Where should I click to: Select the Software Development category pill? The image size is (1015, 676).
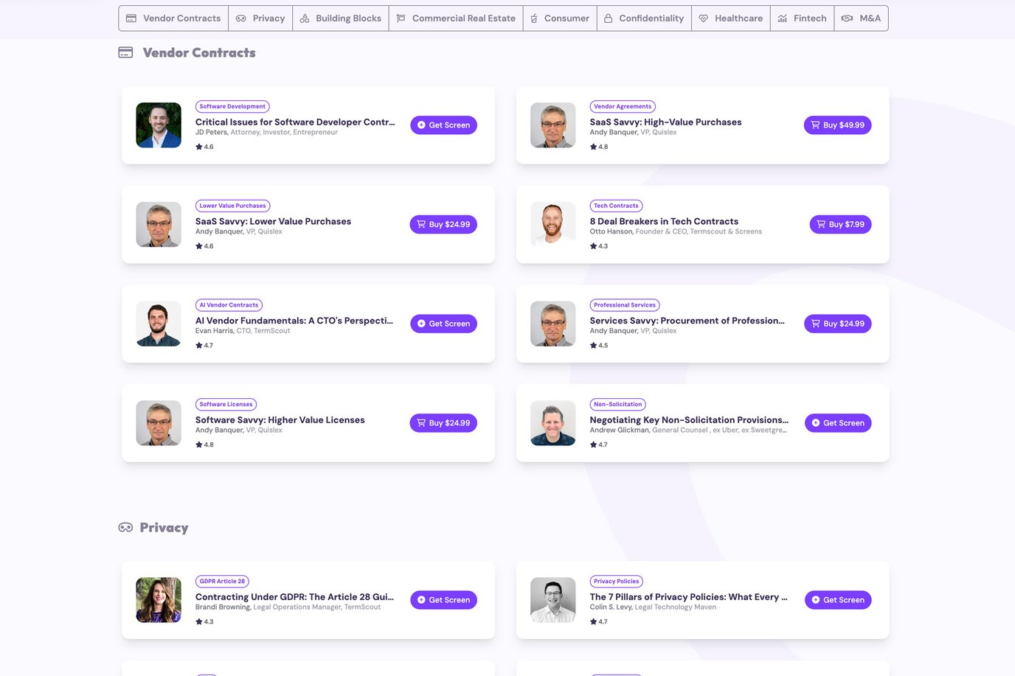[232, 105]
